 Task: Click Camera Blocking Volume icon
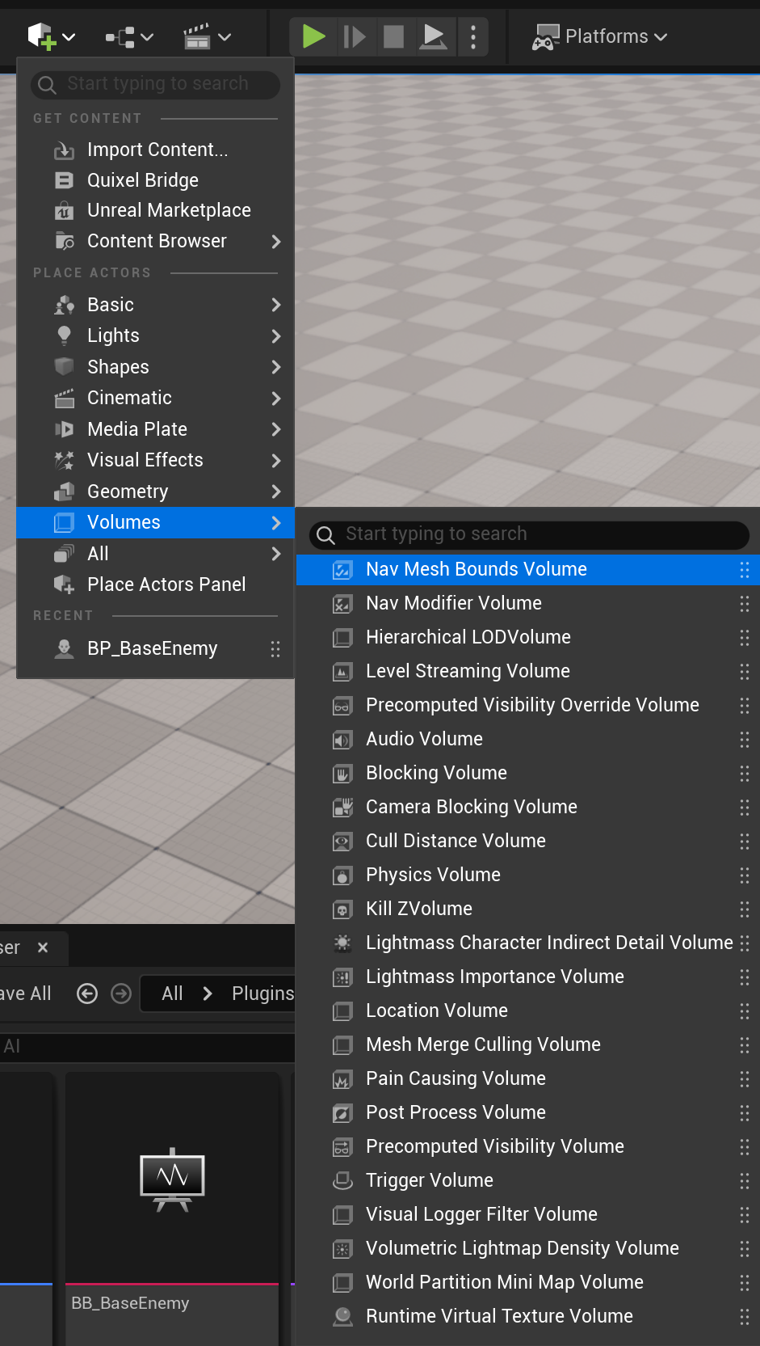point(342,808)
